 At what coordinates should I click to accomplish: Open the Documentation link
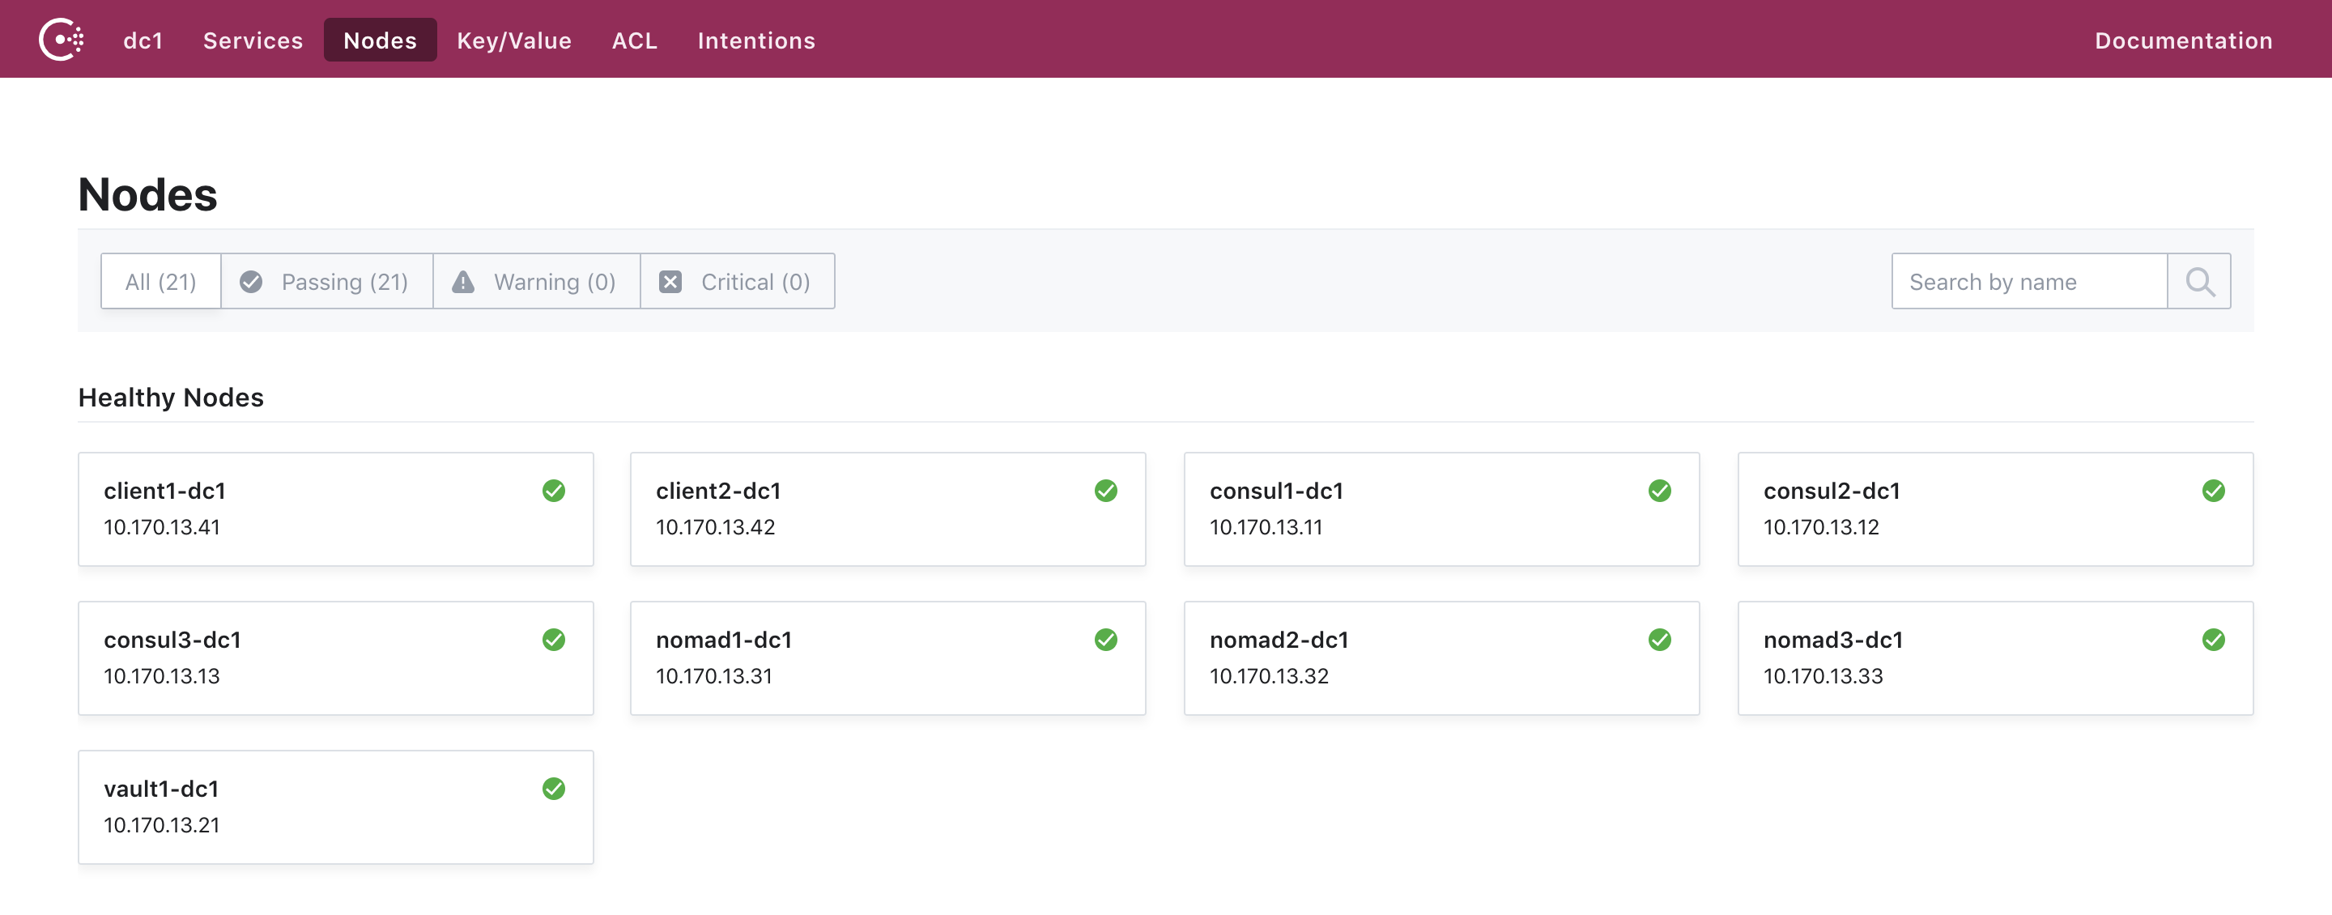click(2183, 40)
